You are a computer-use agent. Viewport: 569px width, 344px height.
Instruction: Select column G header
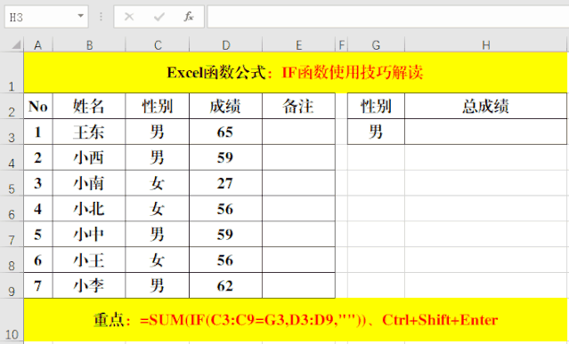[376, 45]
